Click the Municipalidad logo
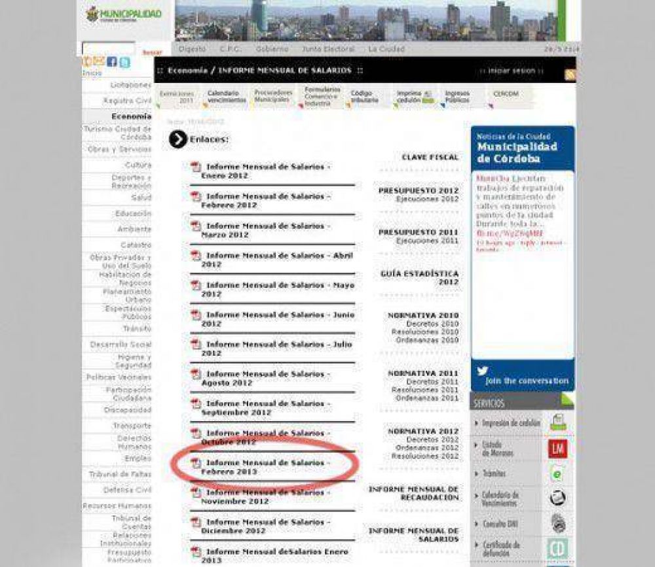Image resolution: width=655 pixels, height=567 pixels. (x=123, y=14)
